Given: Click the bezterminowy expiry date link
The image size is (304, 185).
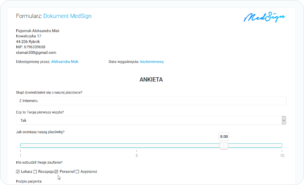Looking at the screenshot, I should click(152, 62).
